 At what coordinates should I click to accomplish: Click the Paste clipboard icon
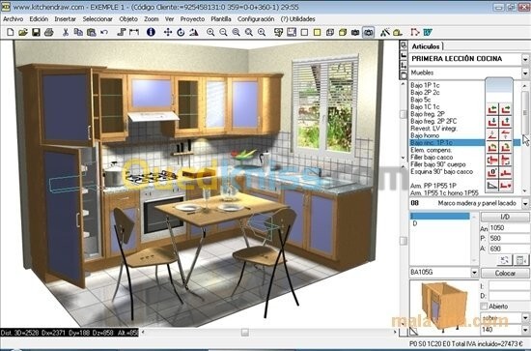pos(91,32)
